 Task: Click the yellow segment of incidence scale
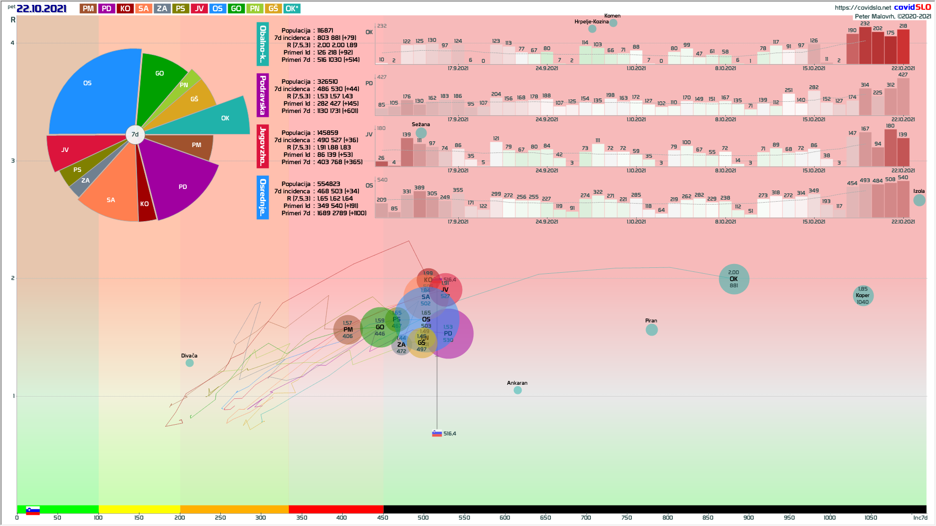pos(139,509)
